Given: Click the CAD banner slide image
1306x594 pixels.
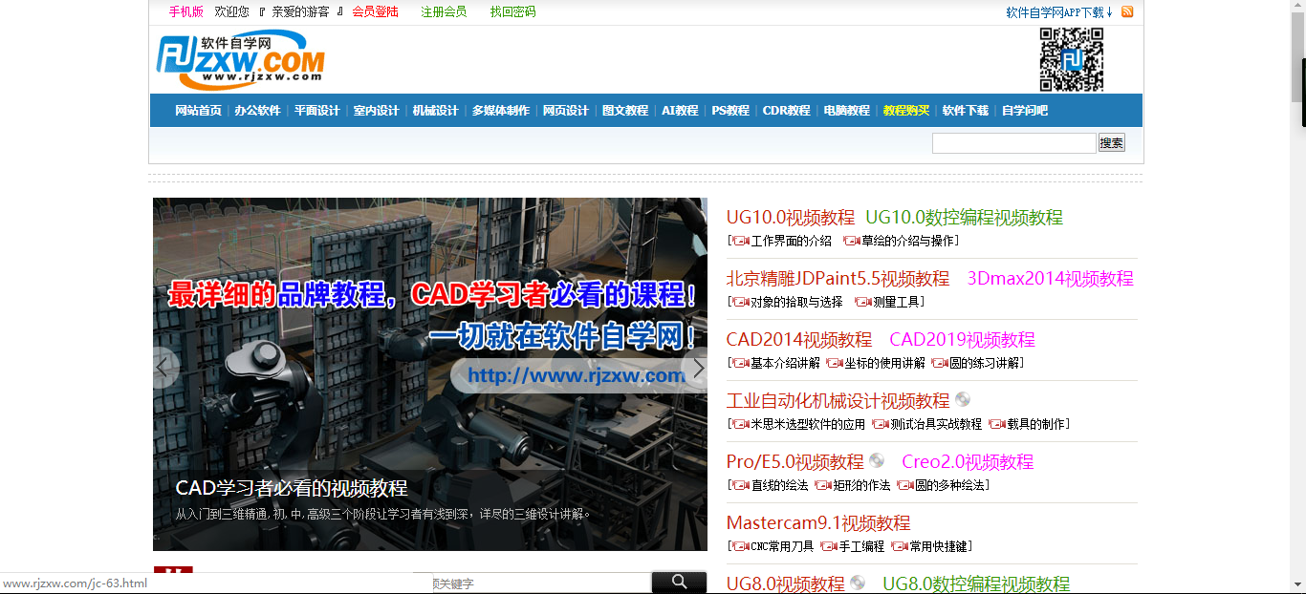Looking at the screenshot, I should coord(430,374).
